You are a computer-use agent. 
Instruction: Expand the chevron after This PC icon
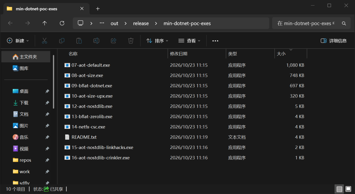pyautogui.click(x=91, y=23)
